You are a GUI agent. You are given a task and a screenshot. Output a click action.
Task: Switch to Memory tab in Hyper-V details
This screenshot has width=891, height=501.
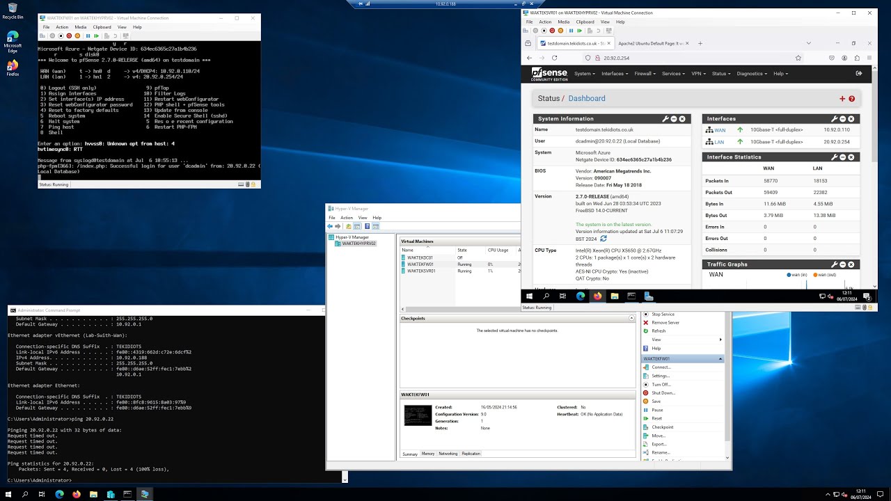[428, 454]
